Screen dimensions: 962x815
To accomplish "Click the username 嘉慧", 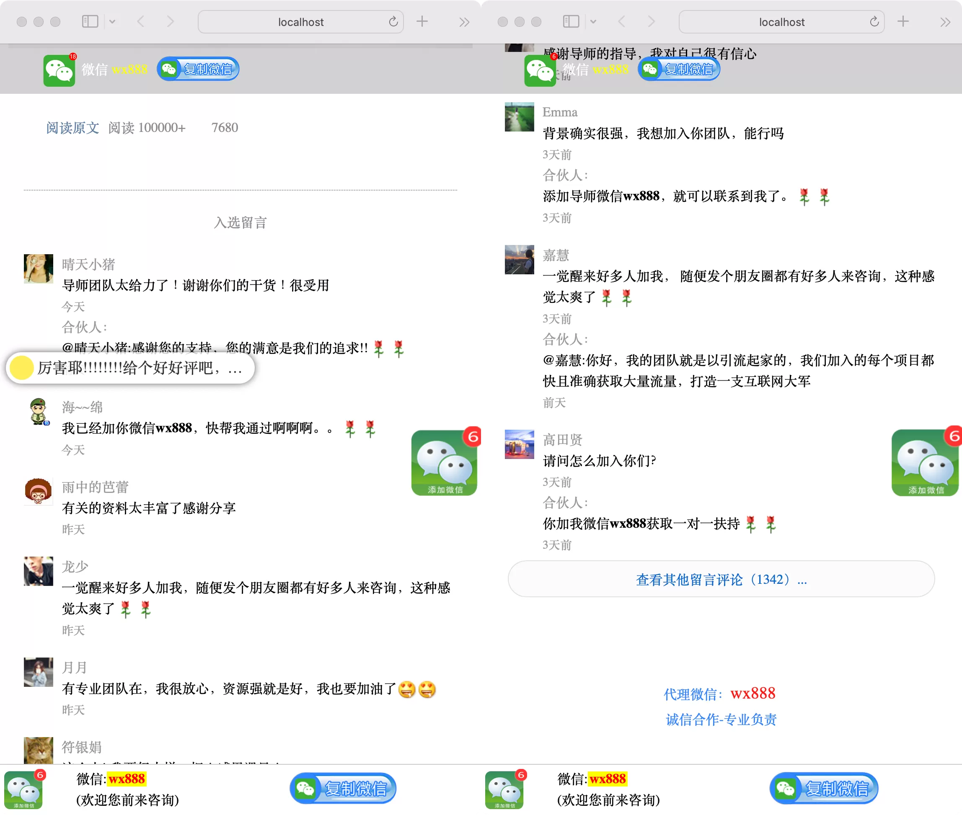I will pos(556,255).
